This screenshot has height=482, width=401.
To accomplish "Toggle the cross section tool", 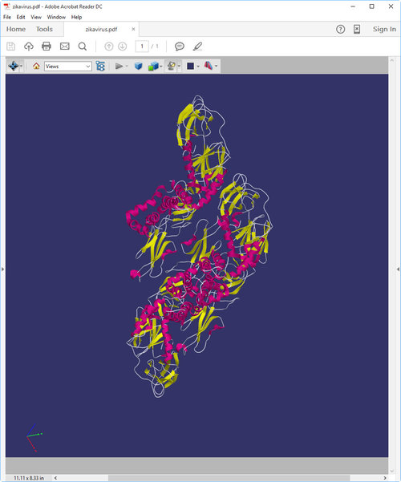I will pyautogui.click(x=209, y=66).
